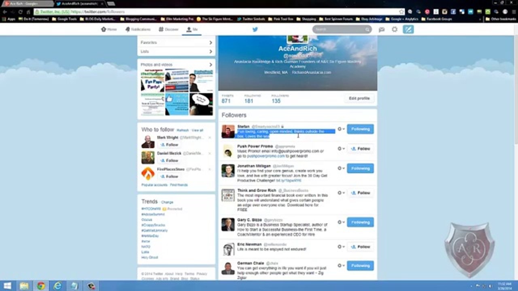Open Other bookmarks folder
518x291 pixels.
tap(501, 19)
